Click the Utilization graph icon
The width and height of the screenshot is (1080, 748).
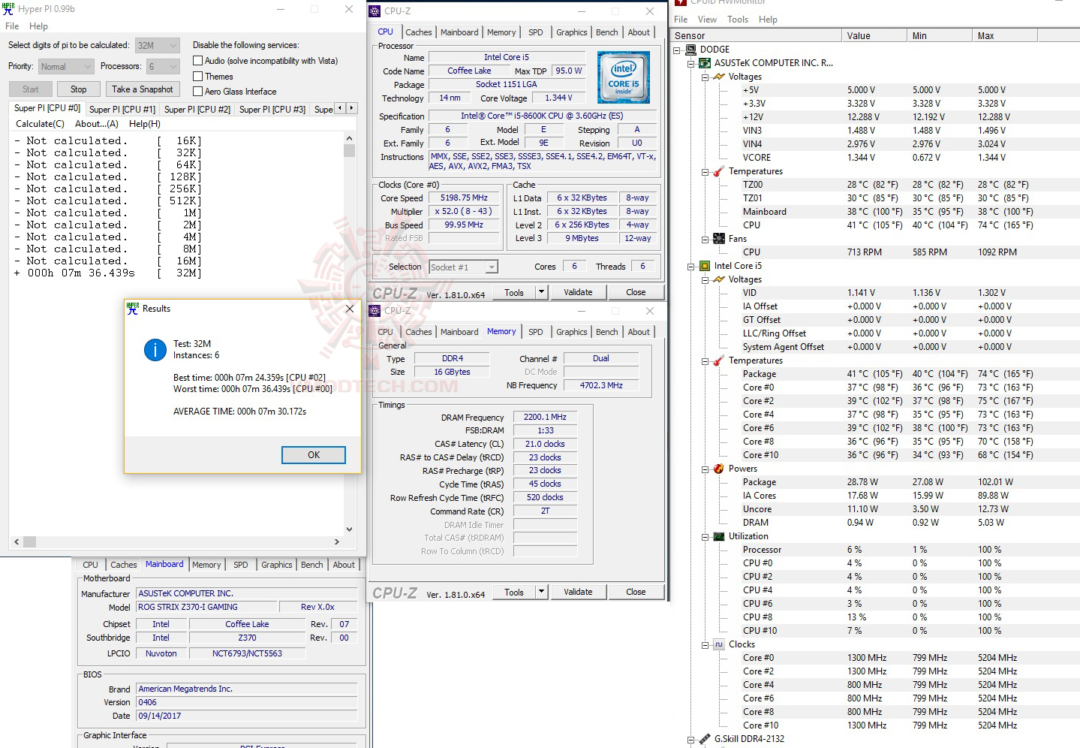click(x=719, y=536)
